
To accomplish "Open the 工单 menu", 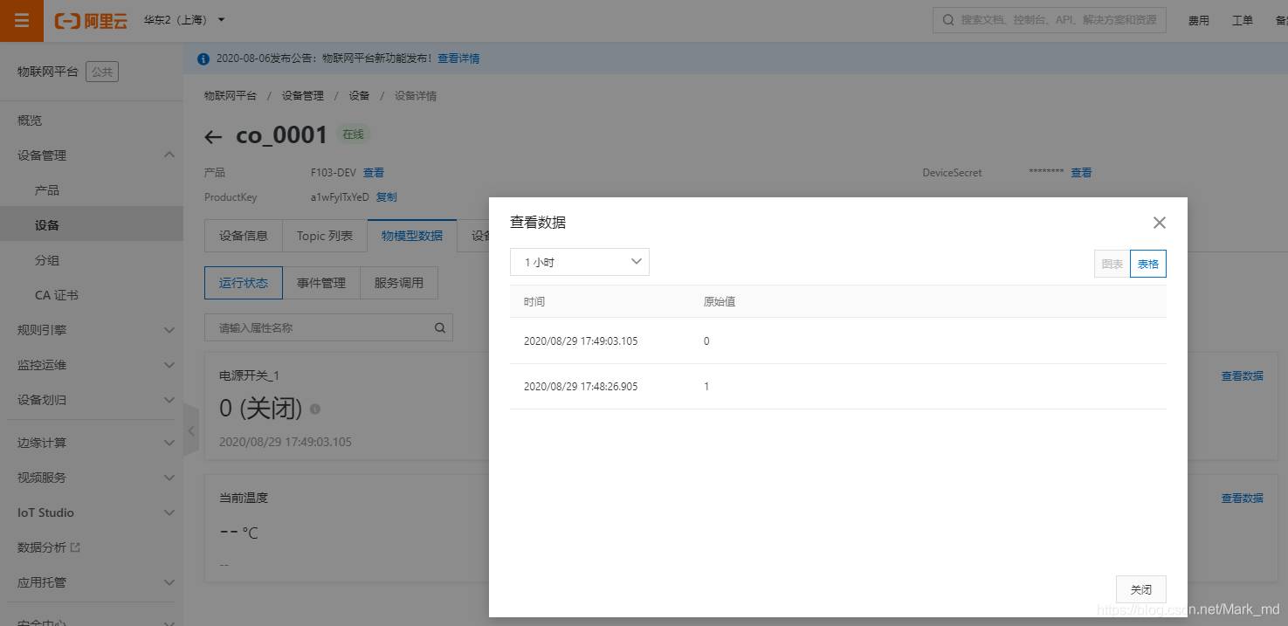I will tap(1242, 20).
